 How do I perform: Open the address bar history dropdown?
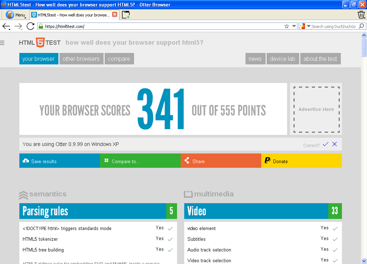point(294,26)
